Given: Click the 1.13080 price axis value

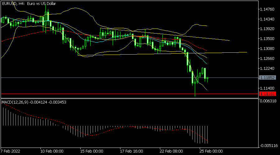Looking at the screenshot, I should point(267,49).
